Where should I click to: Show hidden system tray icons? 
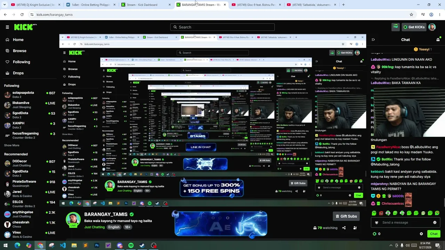[x=391, y=245]
